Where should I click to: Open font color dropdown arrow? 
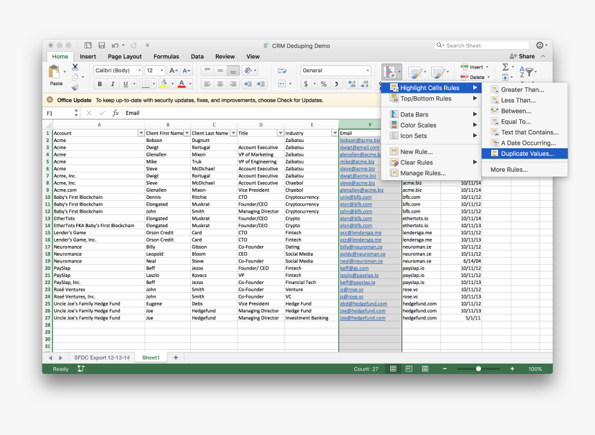(x=190, y=84)
